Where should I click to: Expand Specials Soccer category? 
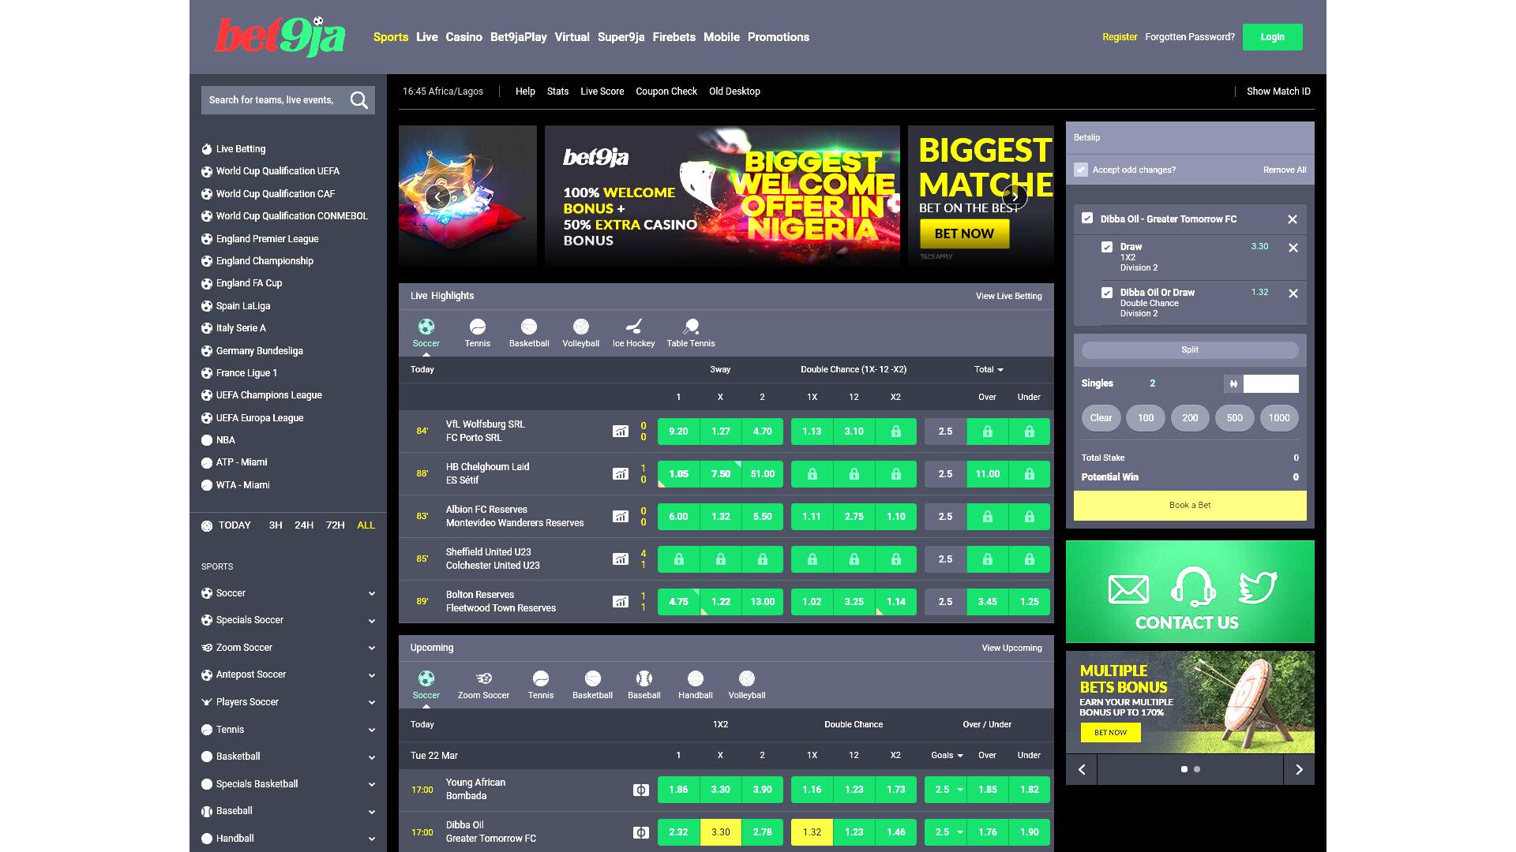click(x=372, y=621)
